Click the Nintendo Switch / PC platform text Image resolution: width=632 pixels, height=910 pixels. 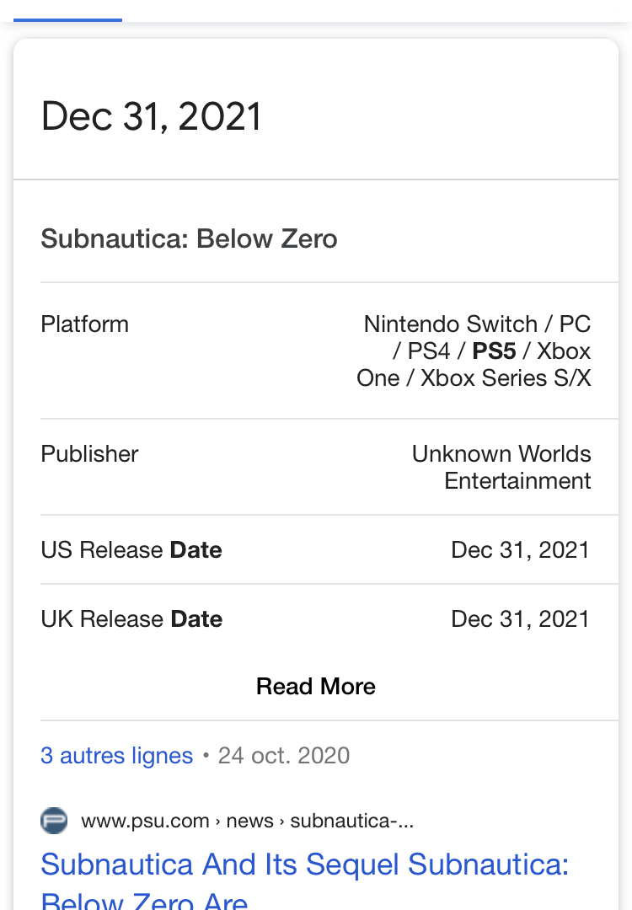click(477, 324)
